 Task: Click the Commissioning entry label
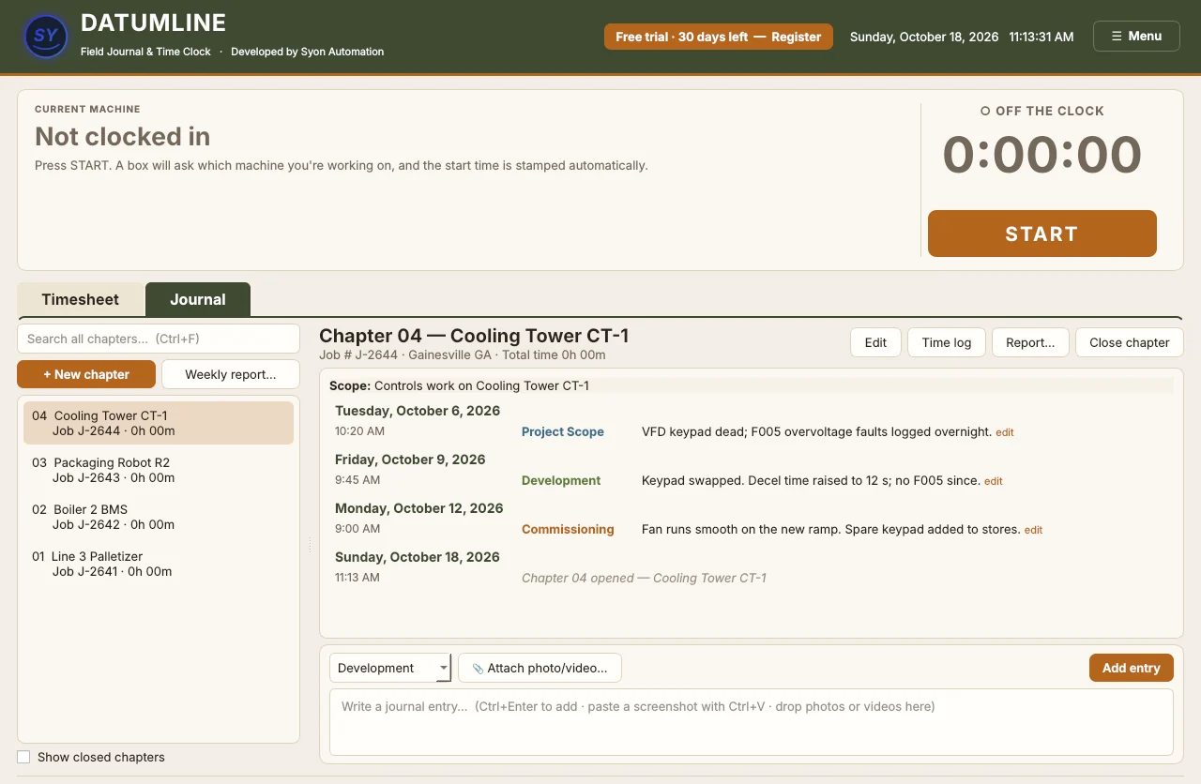(x=568, y=529)
